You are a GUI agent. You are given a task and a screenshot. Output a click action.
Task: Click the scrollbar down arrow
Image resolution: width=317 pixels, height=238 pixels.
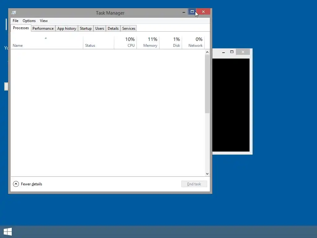coord(207,174)
